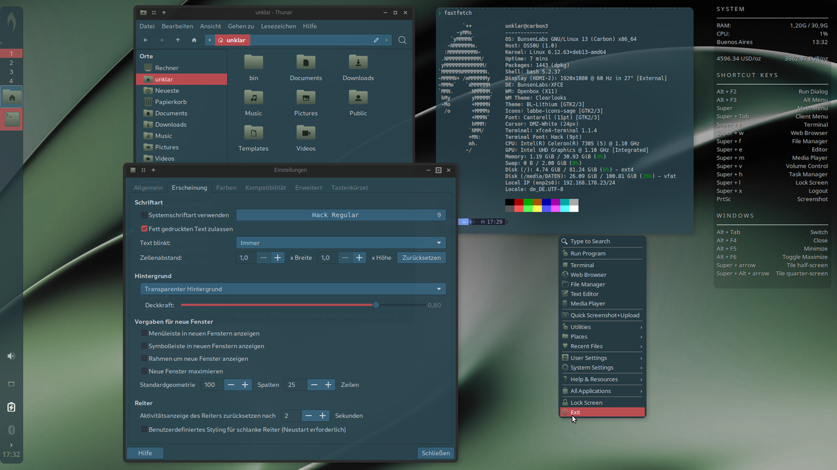Enable Menüleiste in neuen Fenstern anzeigen
This screenshot has width=837, height=470.
coord(145,334)
